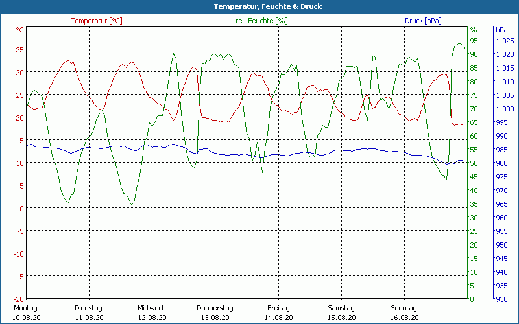Click the pressure axis value '1.000'
Image resolution: width=519 pixels, height=324 pixels.
point(505,109)
